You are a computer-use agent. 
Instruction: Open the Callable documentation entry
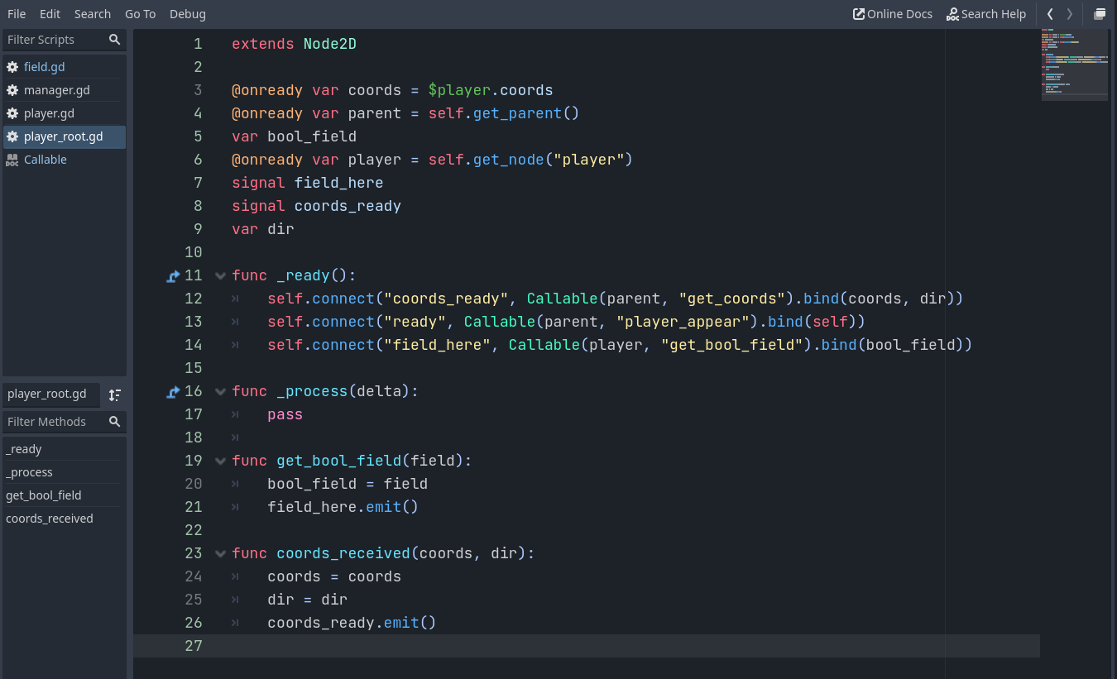[45, 160]
